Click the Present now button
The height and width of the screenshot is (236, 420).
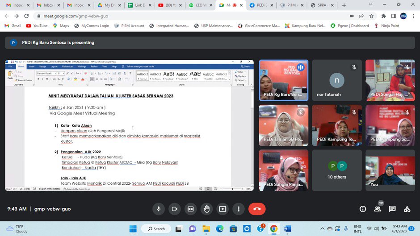pyautogui.click(x=223, y=209)
